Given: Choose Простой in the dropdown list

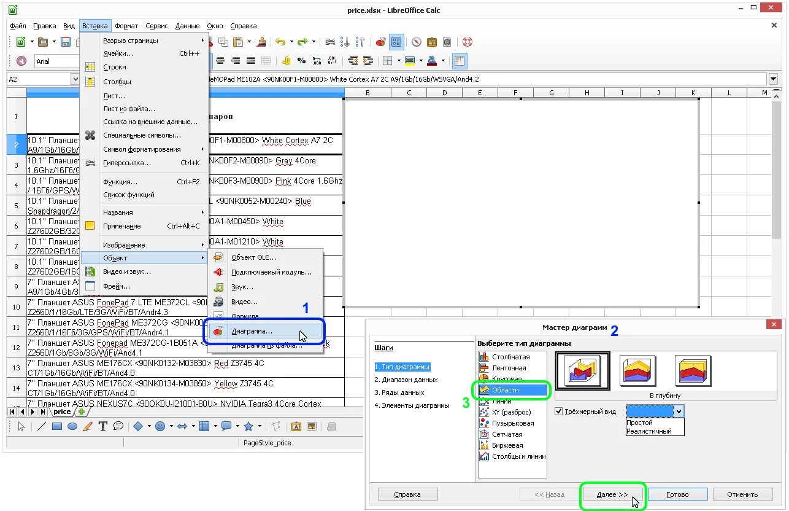Looking at the screenshot, I should pos(654,423).
